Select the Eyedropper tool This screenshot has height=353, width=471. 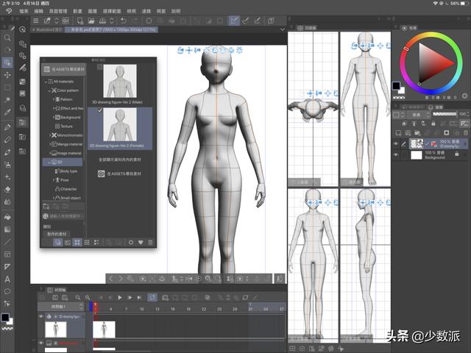[x=7, y=113]
